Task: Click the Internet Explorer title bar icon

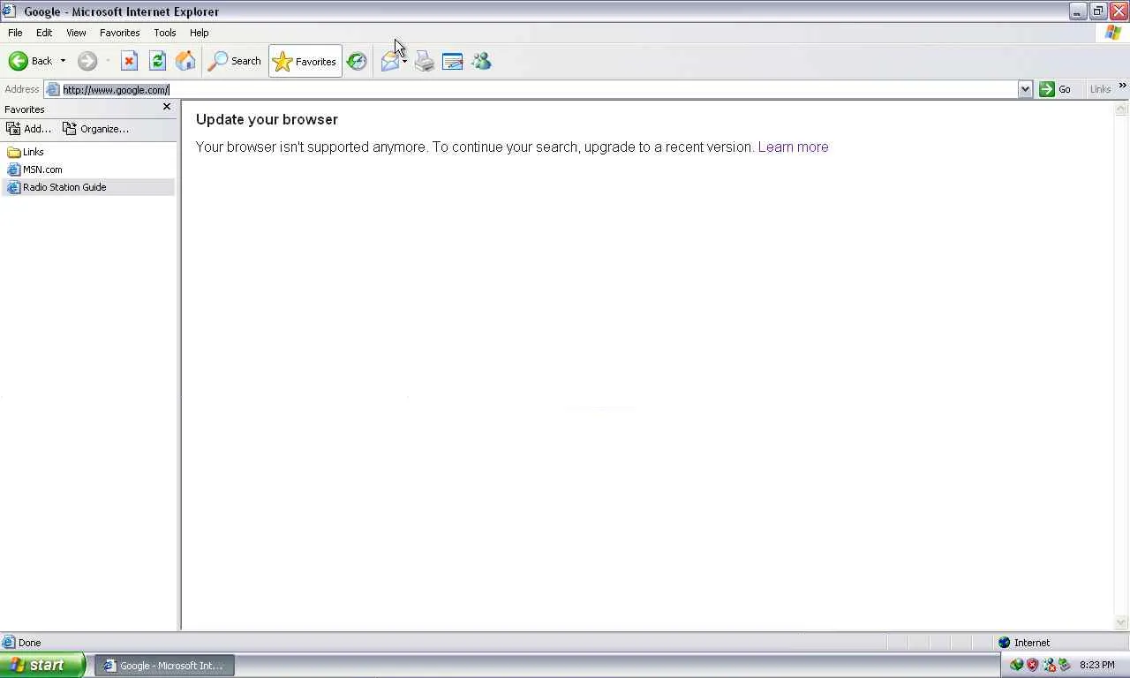Action: coord(9,11)
